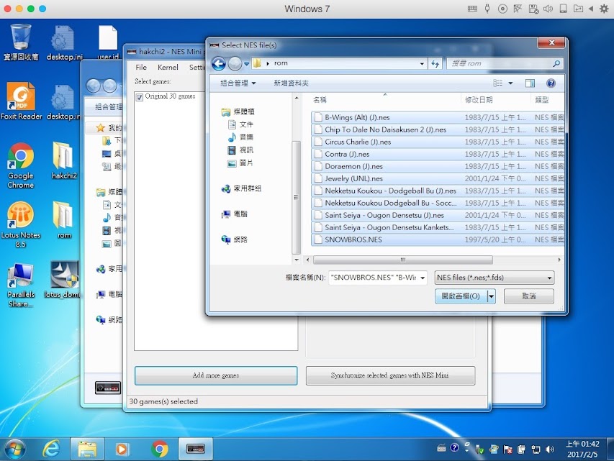Image resolution: width=614 pixels, height=461 pixels.
Task: Open the volume control in system tray
Action: click(x=550, y=449)
